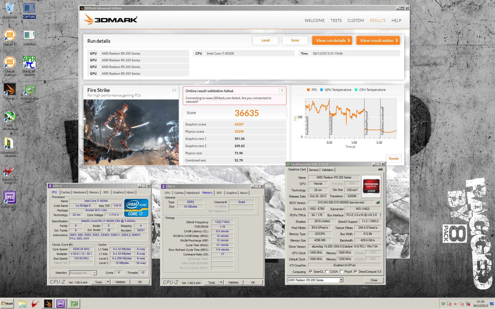Launch the 3DMark 11 desktop shortcut
This screenshot has width=495, height=309.
click(10, 37)
